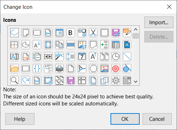Select the A text box with cursor icon
177x130 pixels.
click(14, 57)
